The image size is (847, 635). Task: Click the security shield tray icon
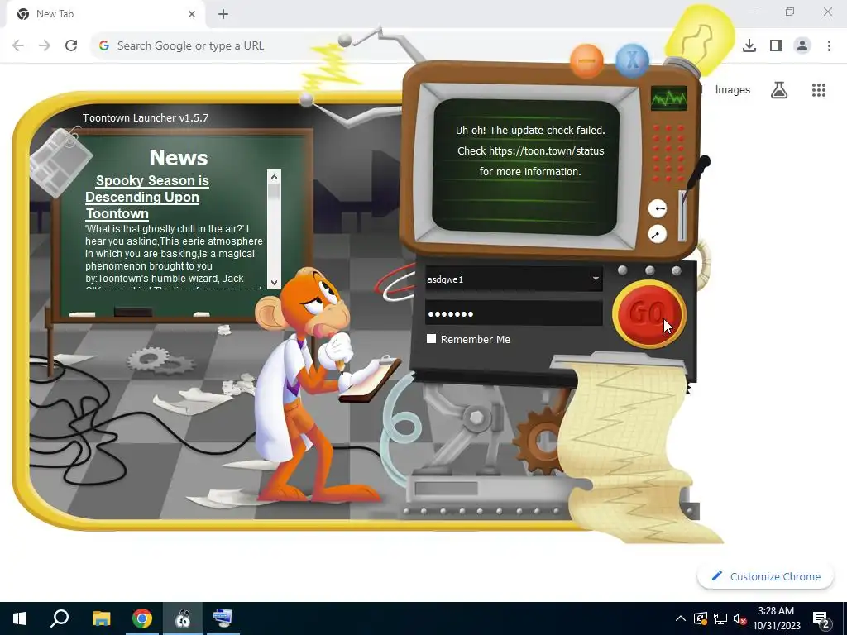[700, 618]
